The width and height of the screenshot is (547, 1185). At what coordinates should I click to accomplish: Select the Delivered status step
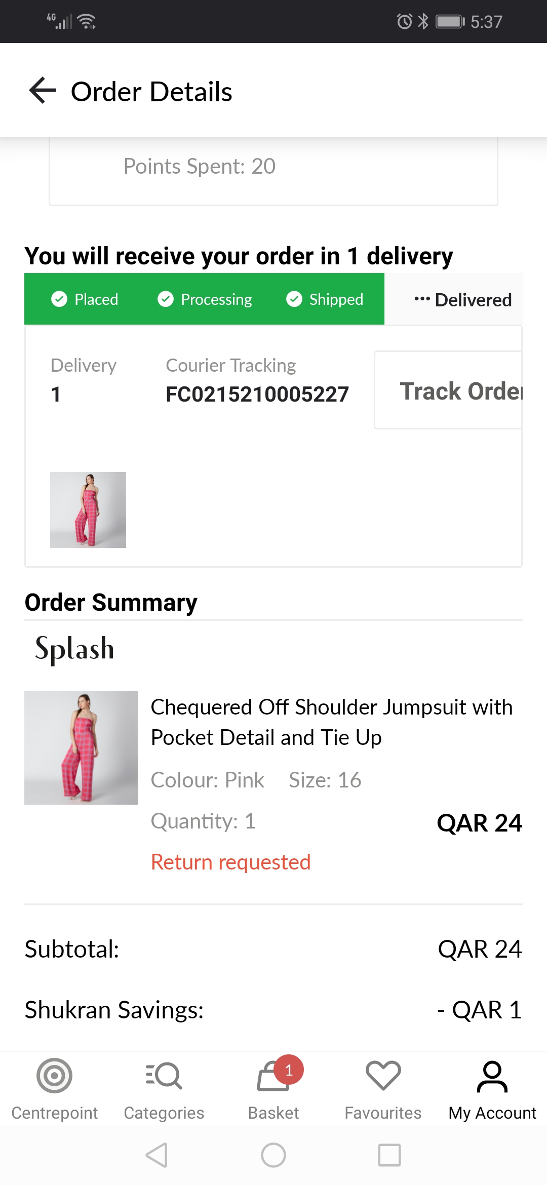point(462,300)
